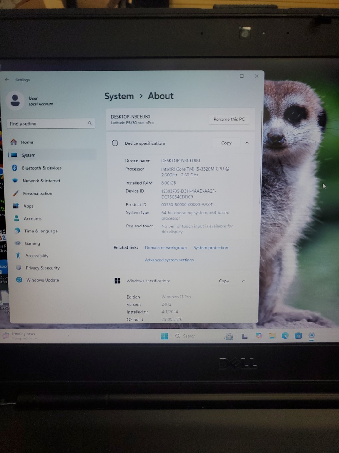Click the Apps icon in sidebar
The width and height of the screenshot is (339, 453).
coord(16,206)
